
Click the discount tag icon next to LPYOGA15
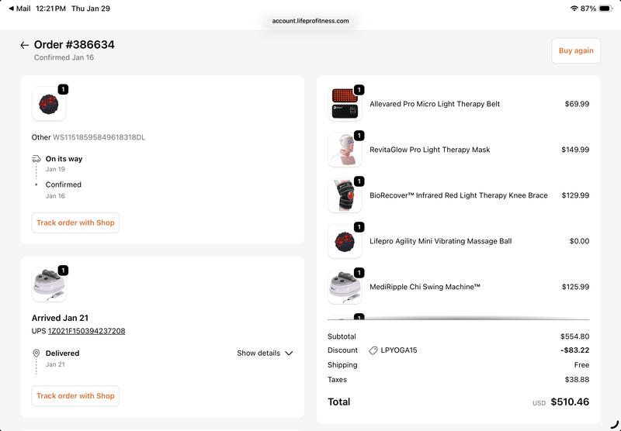tap(373, 350)
